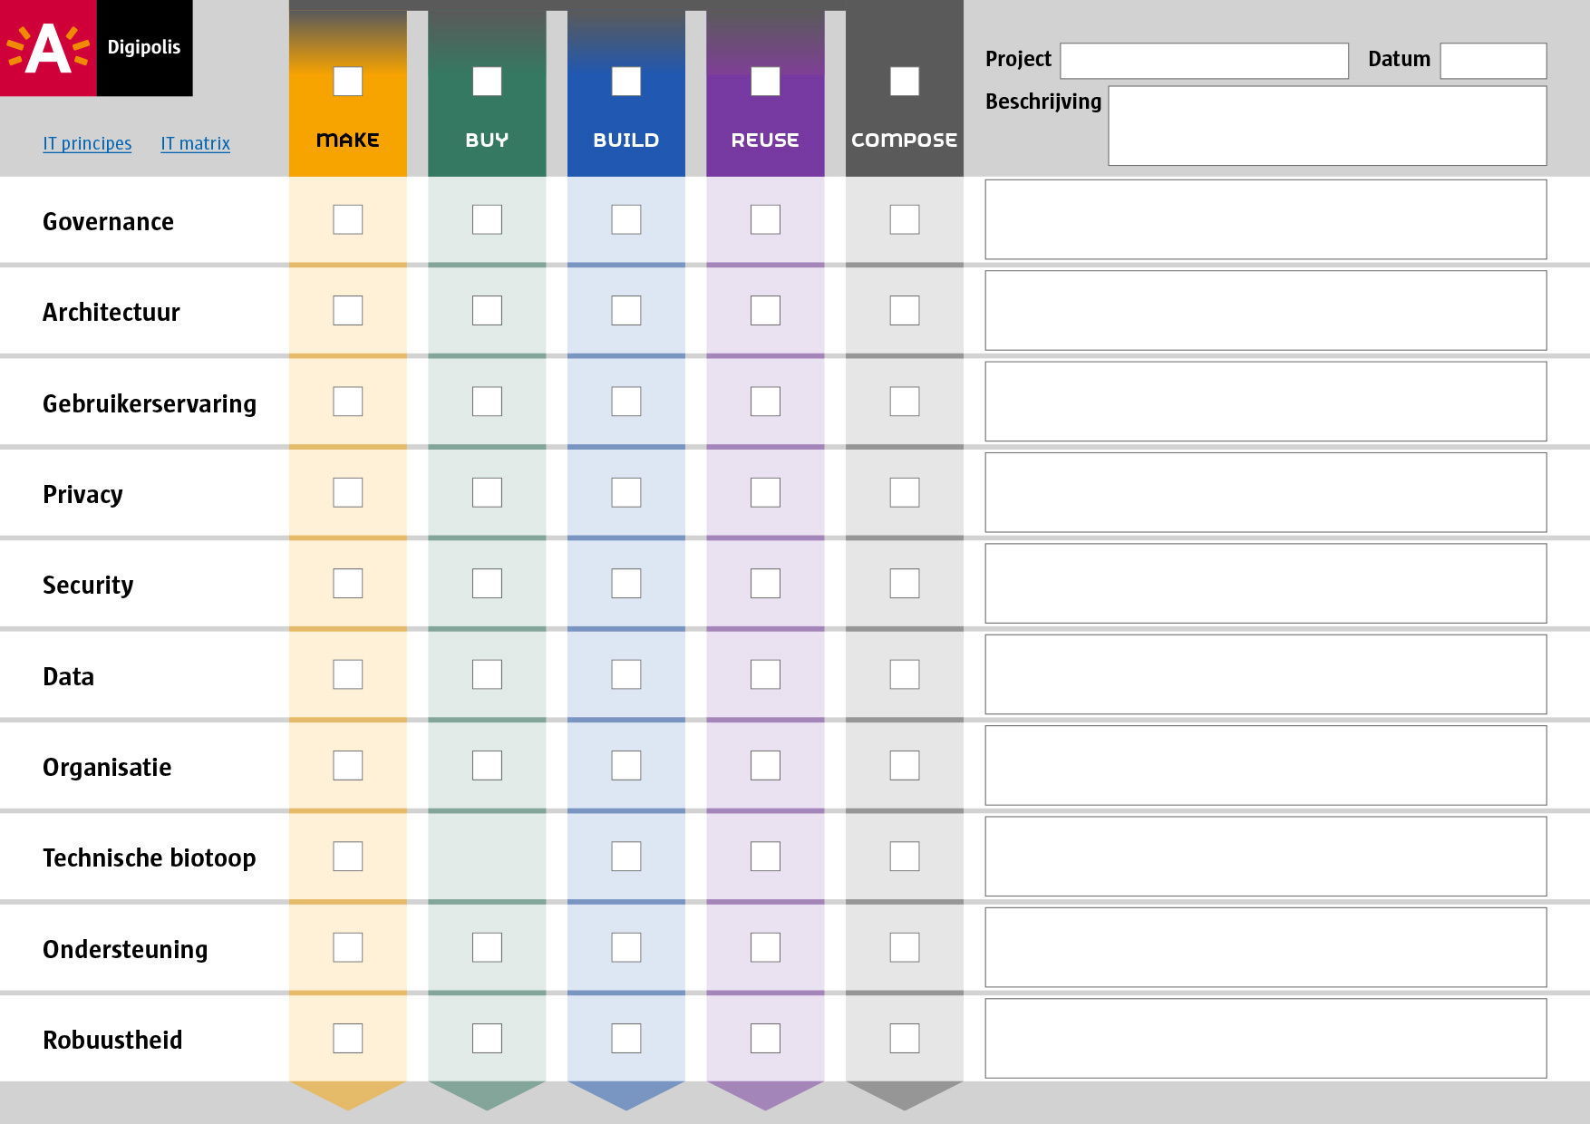Check Ondersteuning checkbox in BUY column
Image resolution: width=1590 pixels, height=1124 pixels.
coord(487,947)
